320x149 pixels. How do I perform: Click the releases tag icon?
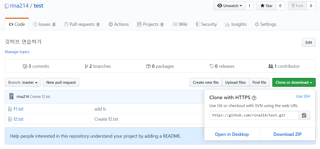(212, 66)
